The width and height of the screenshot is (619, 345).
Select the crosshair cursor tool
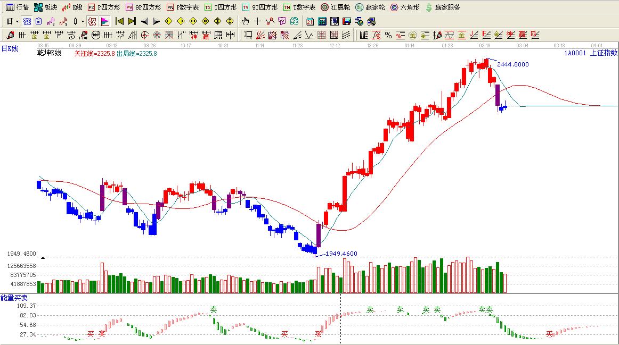click(x=258, y=21)
